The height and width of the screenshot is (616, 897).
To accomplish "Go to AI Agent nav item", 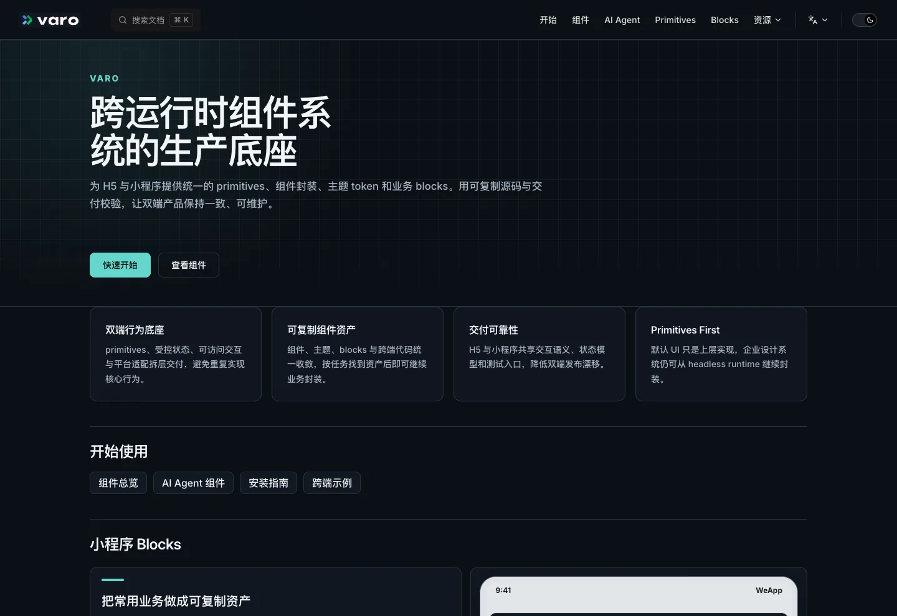I will coord(622,20).
